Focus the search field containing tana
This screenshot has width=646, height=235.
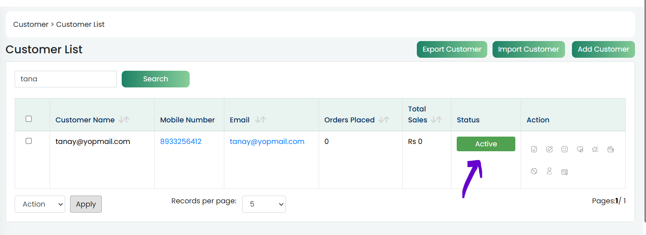point(66,79)
